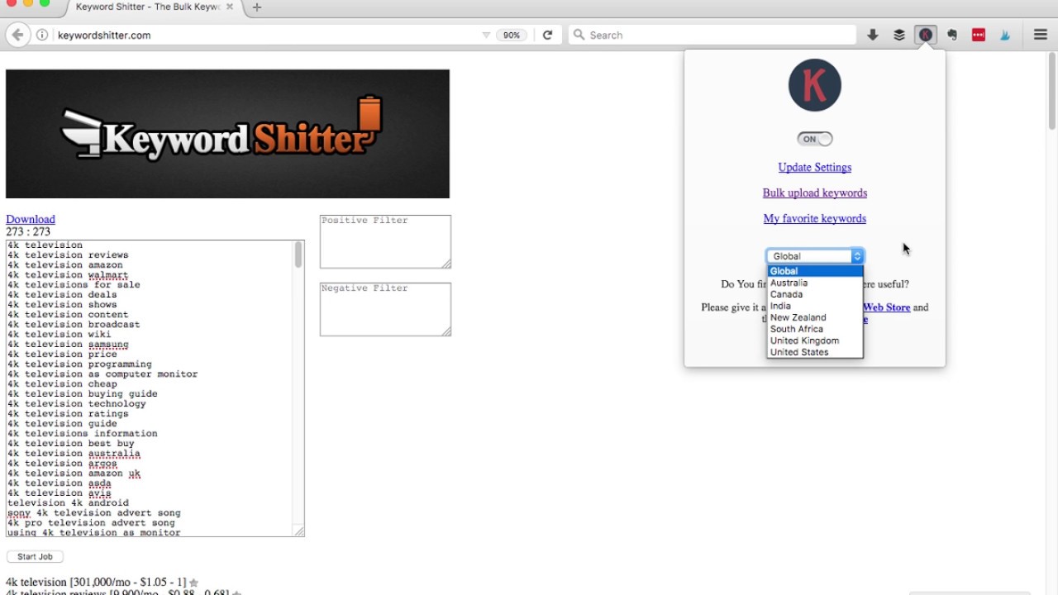Click '4k television reviews' in keyword list

[x=68, y=255]
